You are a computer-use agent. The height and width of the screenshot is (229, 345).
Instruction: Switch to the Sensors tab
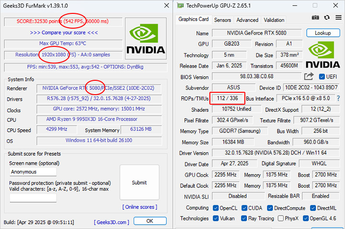[222, 20]
